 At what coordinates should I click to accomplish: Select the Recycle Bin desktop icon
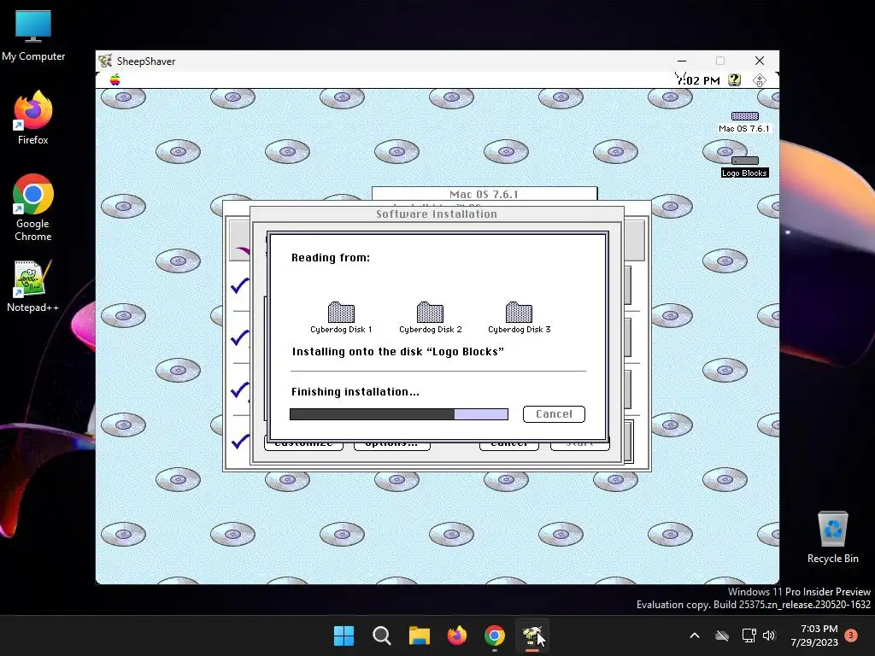(x=832, y=537)
